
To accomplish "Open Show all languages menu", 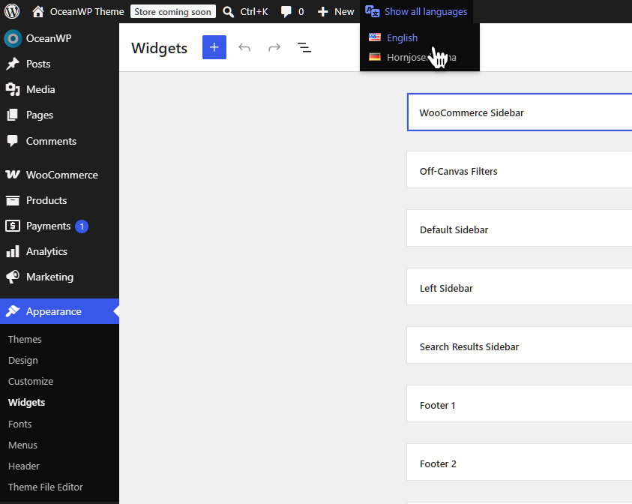I will [416, 12].
